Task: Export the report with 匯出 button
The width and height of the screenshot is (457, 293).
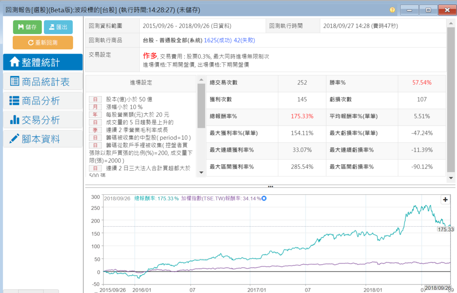Action: tap(58, 27)
